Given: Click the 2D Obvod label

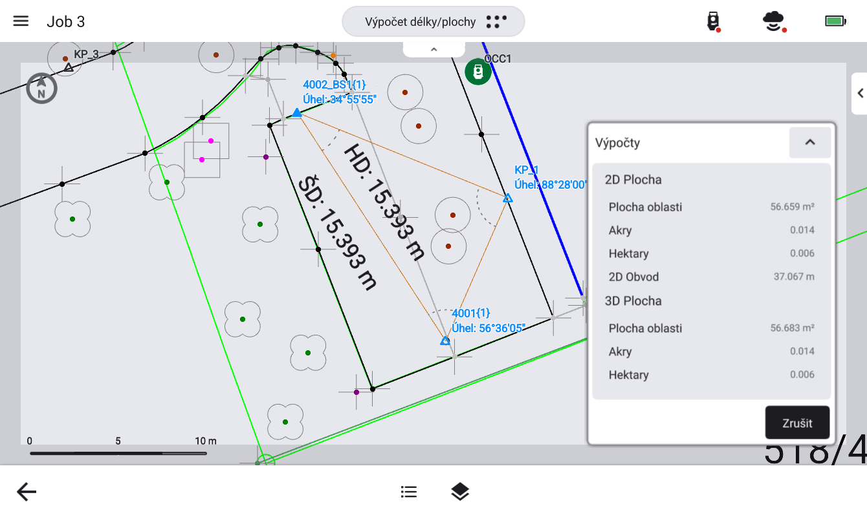Looking at the screenshot, I should pos(633,277).
